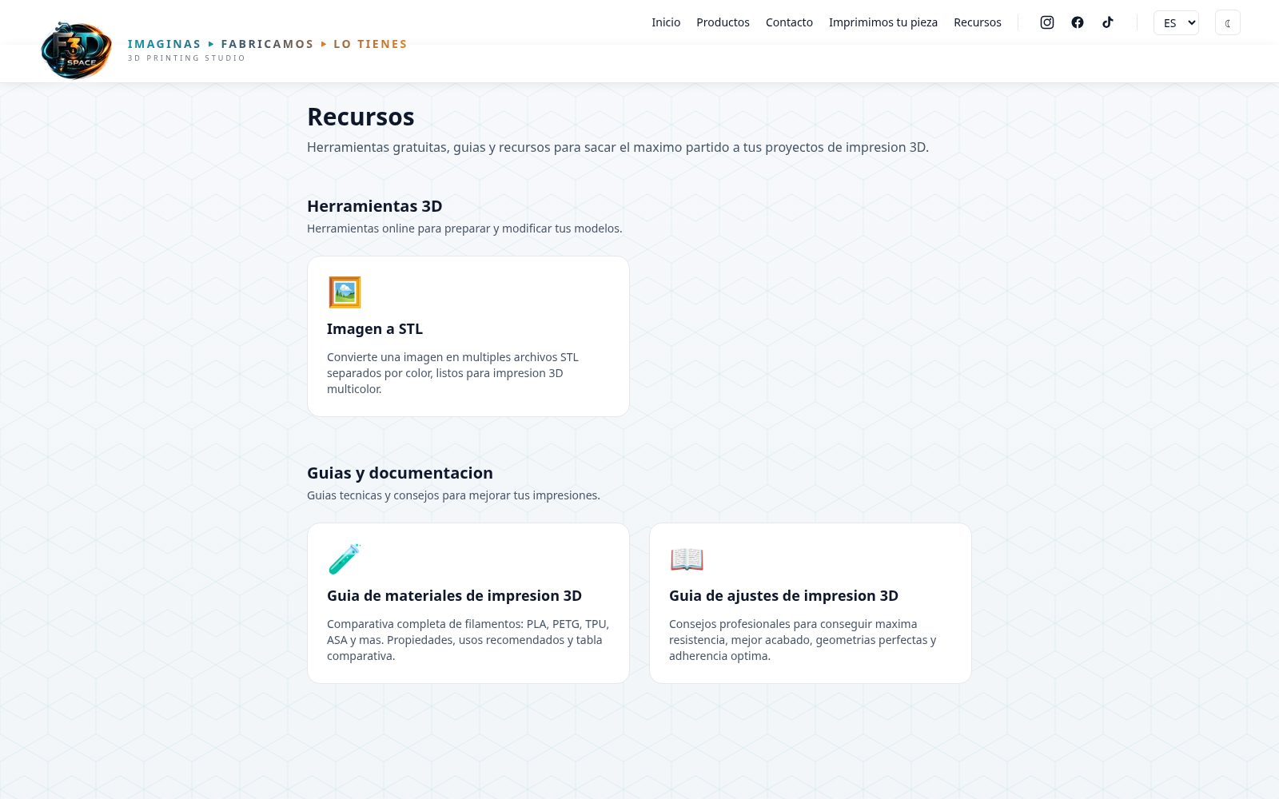Open the TikTok profile icon
Viewport: 1279px width, 799px height.
tap(1108, 22)
